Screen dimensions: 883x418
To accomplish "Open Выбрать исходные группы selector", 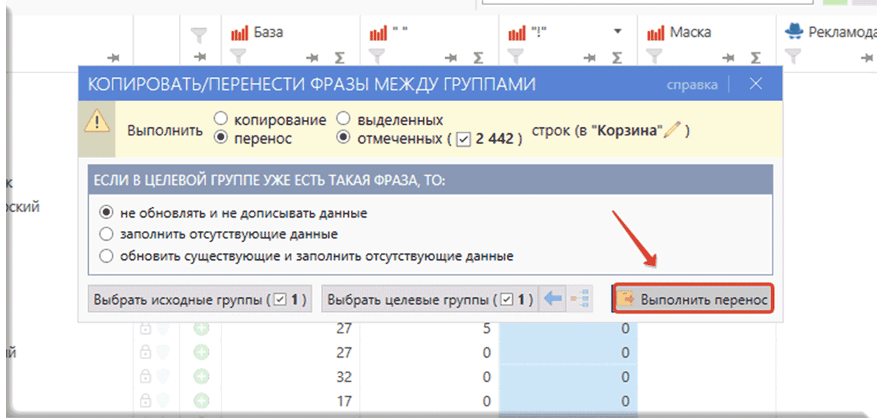I will (199, 300).
